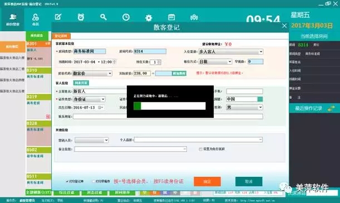Open the settings gear toolbar icon
Screen dimensions: 340x203
149,18
